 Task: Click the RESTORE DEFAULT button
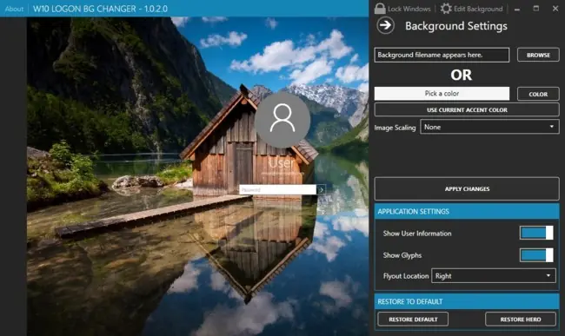(413, 320)
